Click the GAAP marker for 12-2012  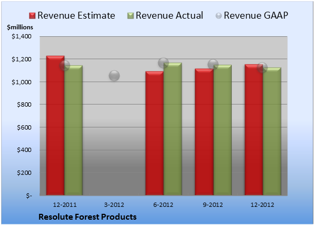click(262, 68)
